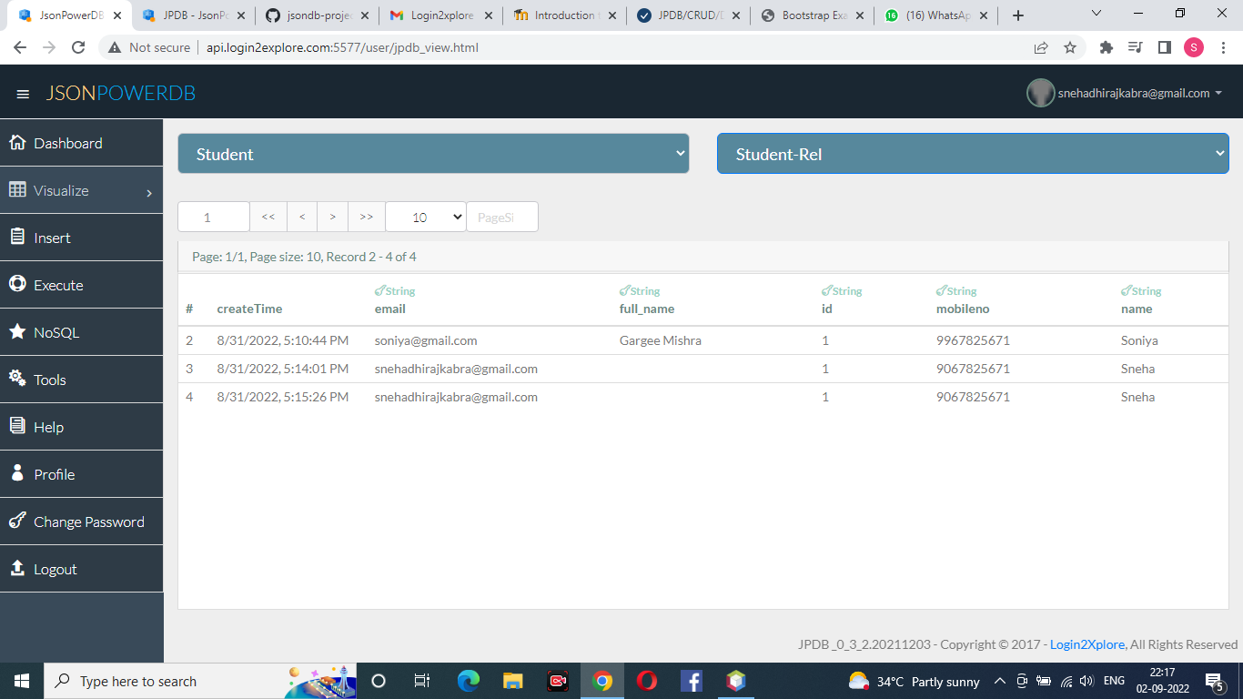This screenshot has width=1243, height=699.
Task: Click the PageSi page-size input field
Action: [501, 217]
